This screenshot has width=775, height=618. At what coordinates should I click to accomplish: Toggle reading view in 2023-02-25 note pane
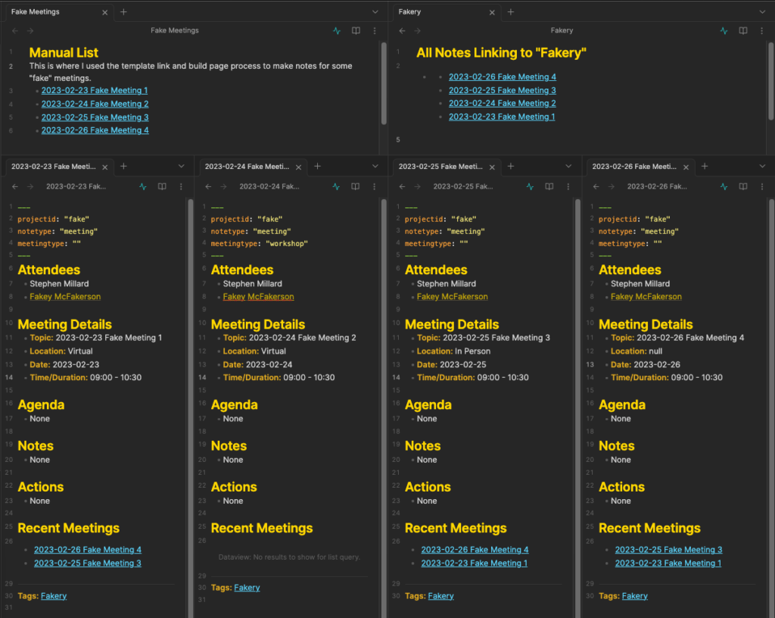click(549, 186)
